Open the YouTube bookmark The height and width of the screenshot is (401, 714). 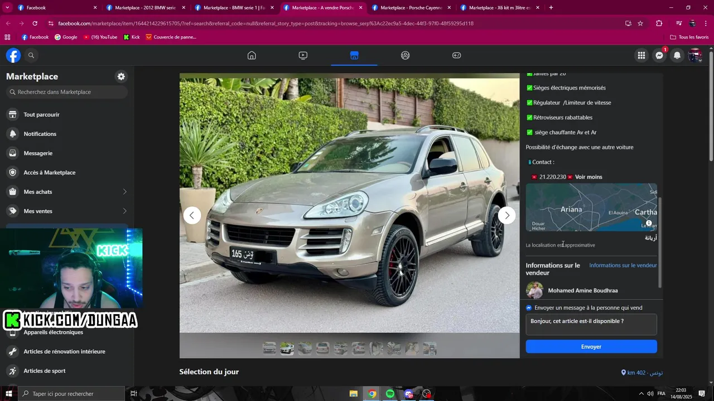pos(100,37)
